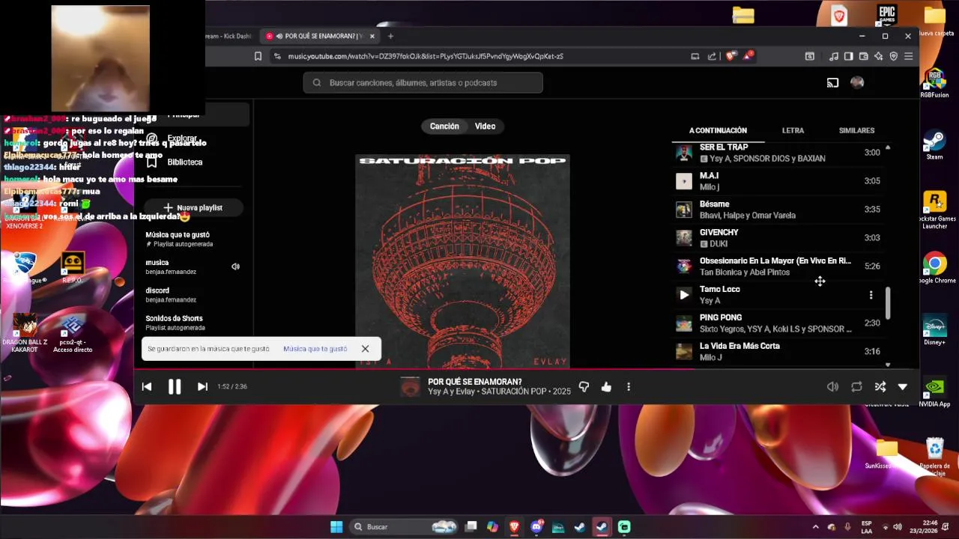Viewport: 959px width, 539px height.
Task: Click the song progress bar
Action: point(526,369)
